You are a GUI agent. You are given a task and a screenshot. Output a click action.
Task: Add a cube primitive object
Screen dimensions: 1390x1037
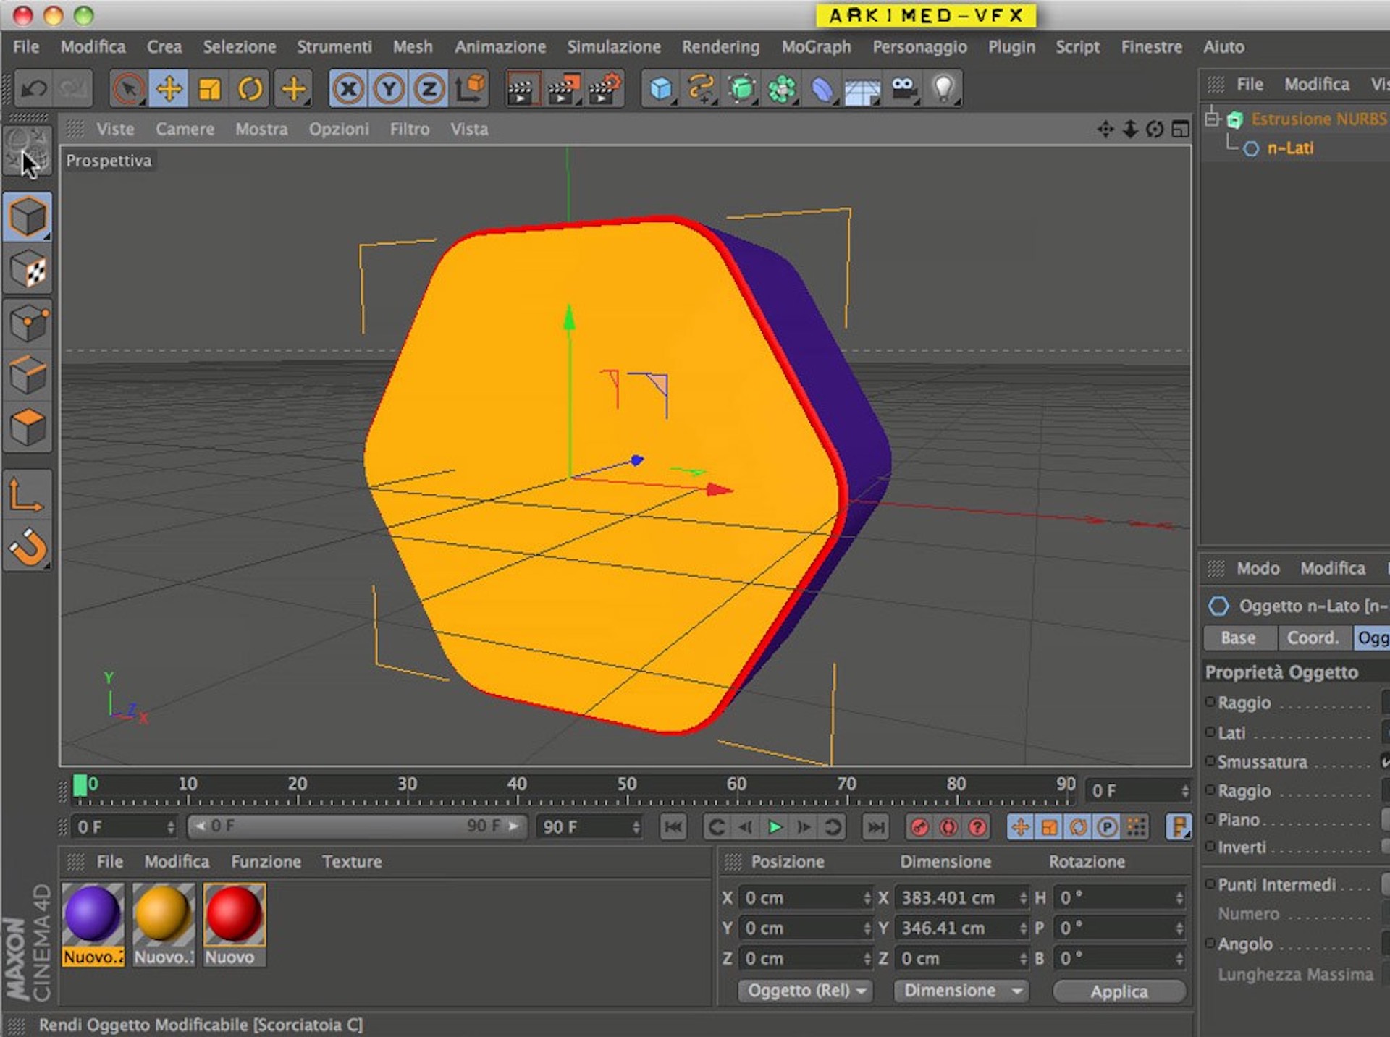660,89
